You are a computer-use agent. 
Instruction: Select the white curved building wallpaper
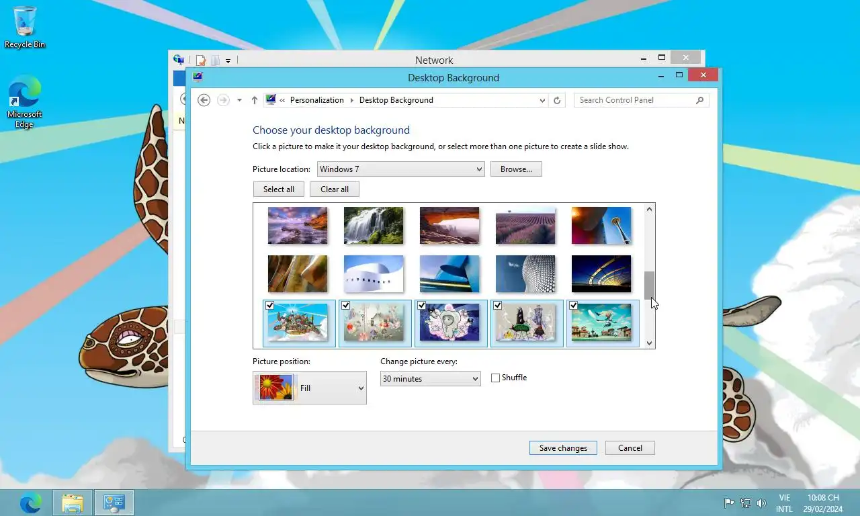tap(374, 273)
